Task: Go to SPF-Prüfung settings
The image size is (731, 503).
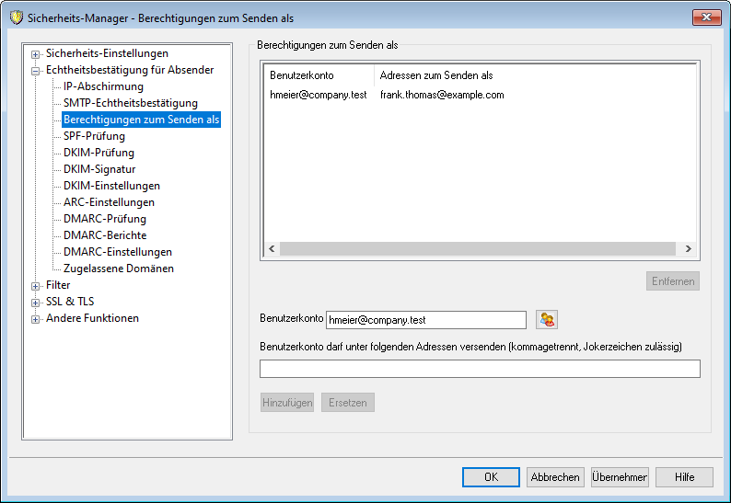Action: click(x=94, y=136)
